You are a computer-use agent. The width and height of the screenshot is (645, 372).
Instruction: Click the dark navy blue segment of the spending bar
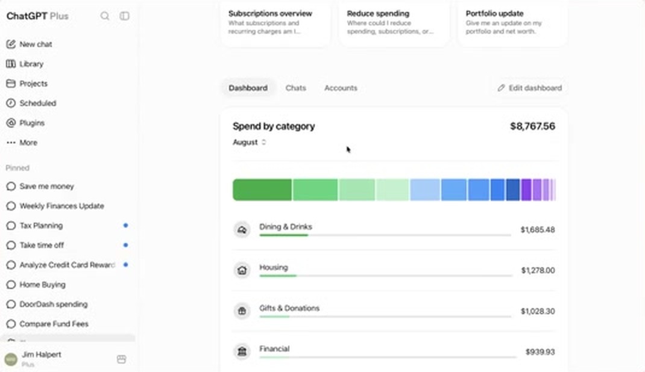click(512, 190)
